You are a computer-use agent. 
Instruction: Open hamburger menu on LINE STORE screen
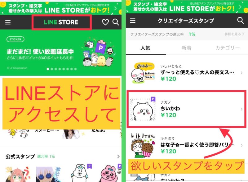click(8, 22)
